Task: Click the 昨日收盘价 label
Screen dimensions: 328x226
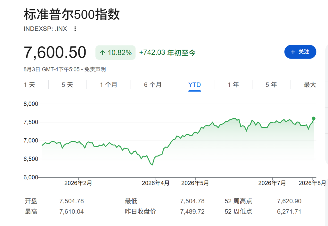Action: tap(140, 211)
